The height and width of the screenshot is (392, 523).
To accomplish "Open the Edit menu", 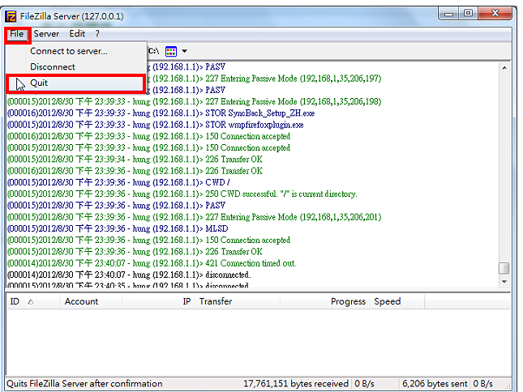I will click(x=77, y=34).
